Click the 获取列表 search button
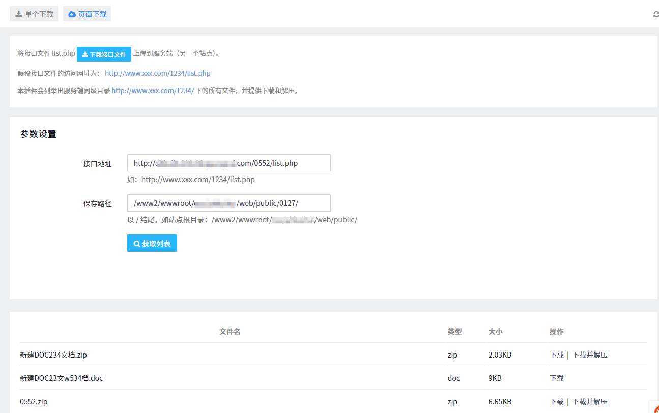The width and height of the screenshot is (659, 413). coord(152,244)
